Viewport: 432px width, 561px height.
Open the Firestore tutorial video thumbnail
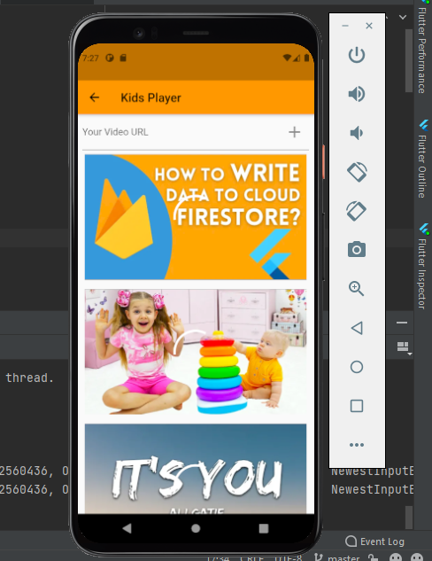pos(196,217)
